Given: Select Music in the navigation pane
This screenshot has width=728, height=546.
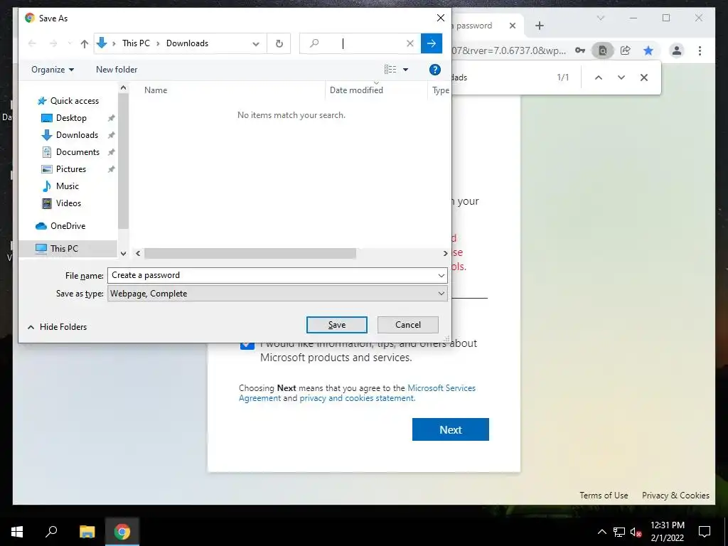Looking at the screenshot, I should [61, 186].
